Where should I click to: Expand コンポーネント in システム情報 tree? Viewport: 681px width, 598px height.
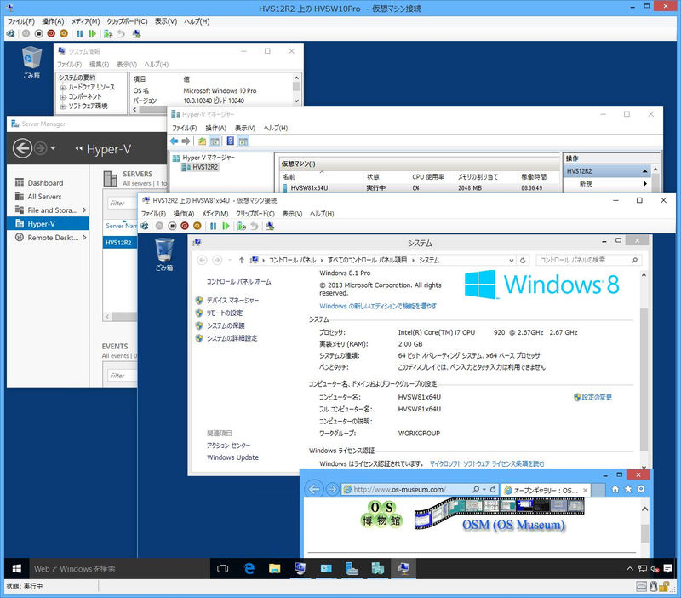coord(63,97)
